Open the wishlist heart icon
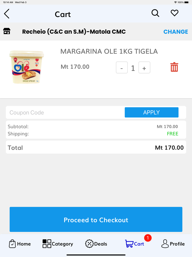192x257 pixels. click(174, 13)
